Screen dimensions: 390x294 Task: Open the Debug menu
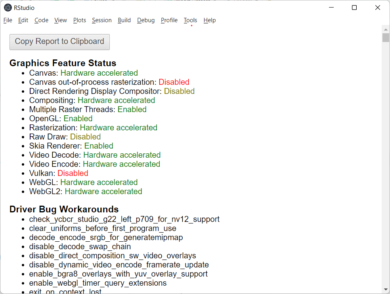click(x=146, y=20)
